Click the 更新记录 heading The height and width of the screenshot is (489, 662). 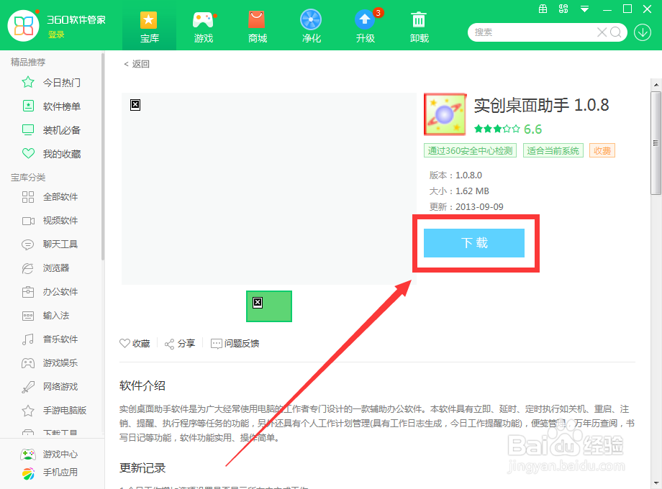click(142, 468)
